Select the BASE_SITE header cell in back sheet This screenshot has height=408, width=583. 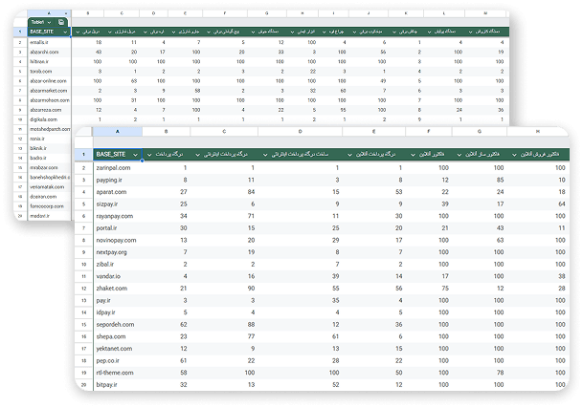click(x=49, y=32)
